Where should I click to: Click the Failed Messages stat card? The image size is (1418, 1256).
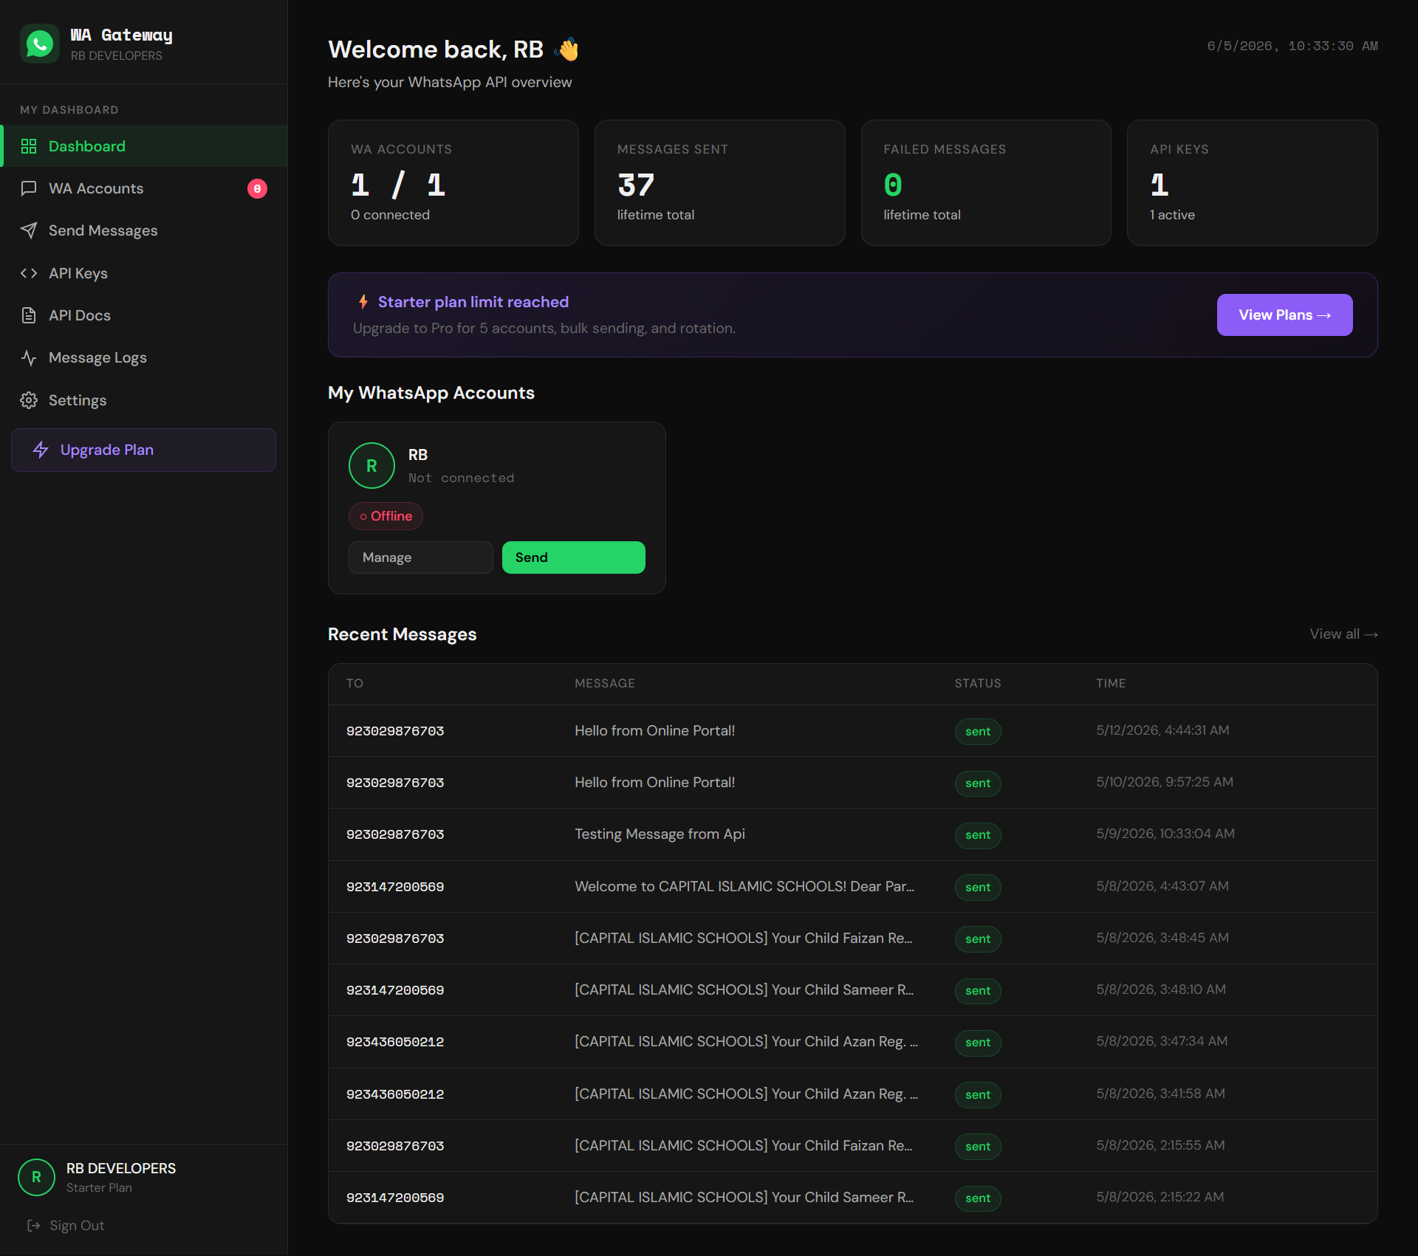986,182
